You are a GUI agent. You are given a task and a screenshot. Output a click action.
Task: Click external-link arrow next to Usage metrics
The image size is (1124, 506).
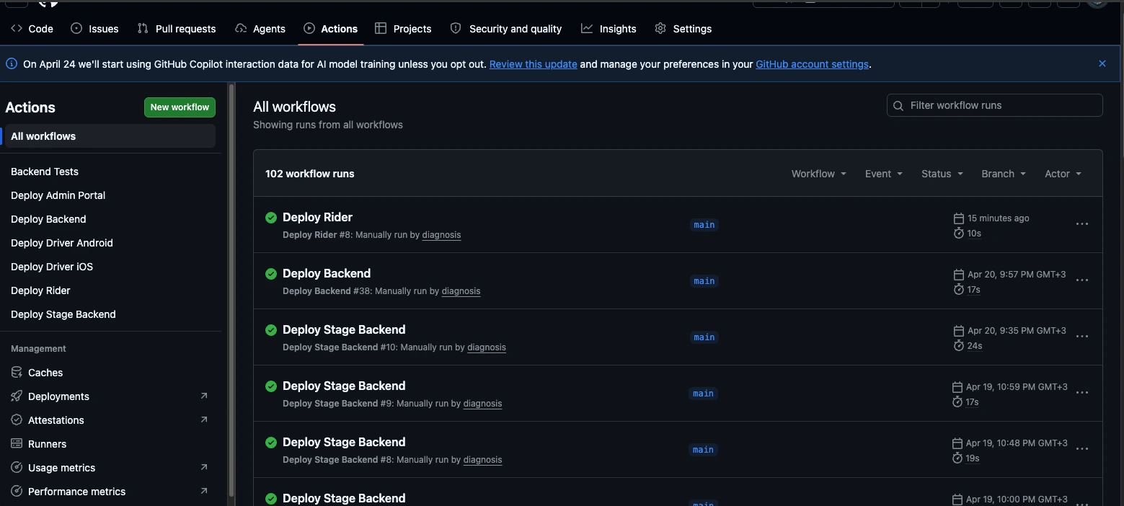pos(203,467)
